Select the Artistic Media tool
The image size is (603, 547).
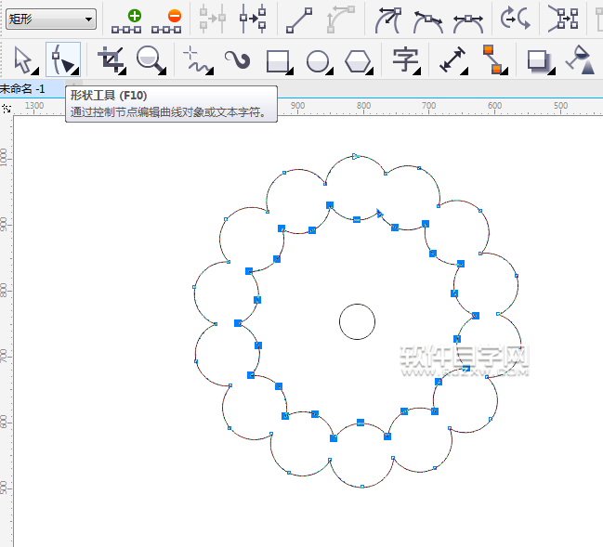[238, 60]
